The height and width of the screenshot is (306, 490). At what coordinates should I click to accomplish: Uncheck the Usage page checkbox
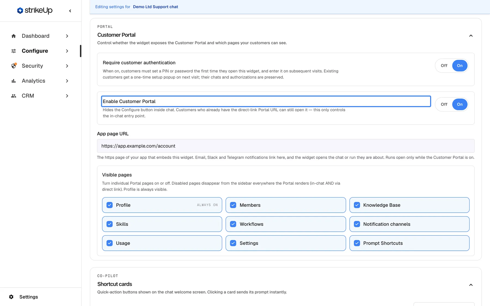109,243
